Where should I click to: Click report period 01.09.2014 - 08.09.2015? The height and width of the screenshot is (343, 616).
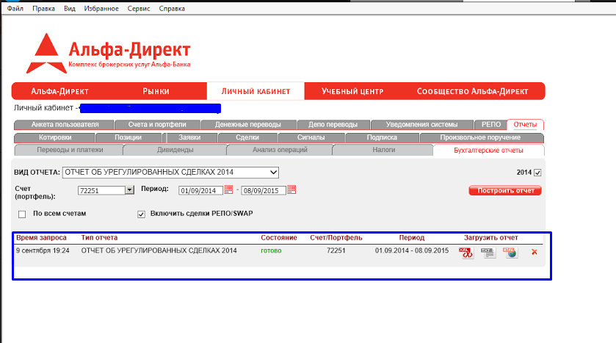point(412,250)
